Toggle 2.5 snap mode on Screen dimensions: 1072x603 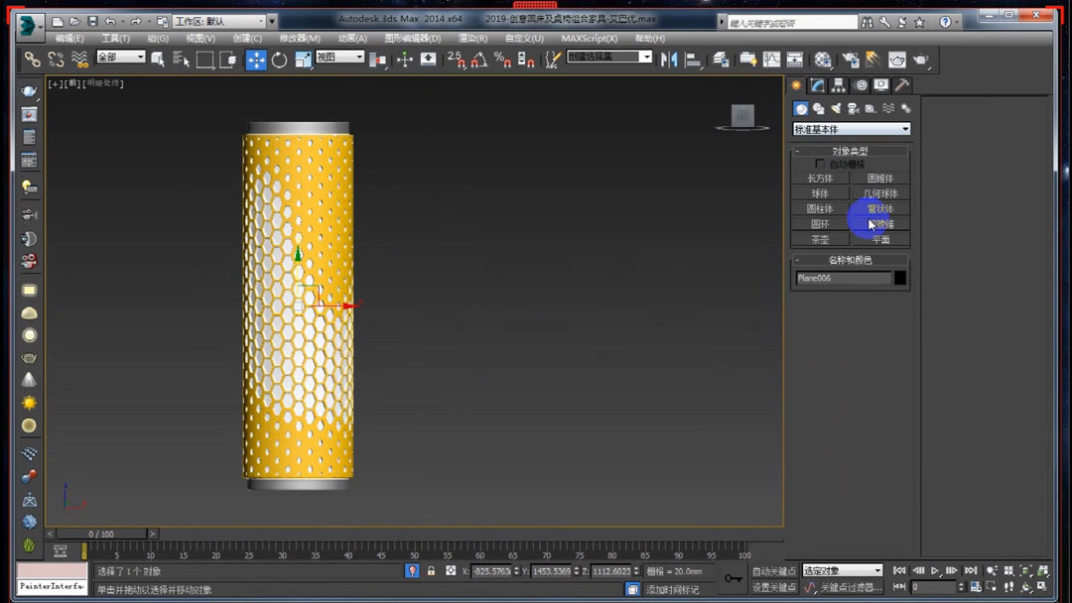454,60
